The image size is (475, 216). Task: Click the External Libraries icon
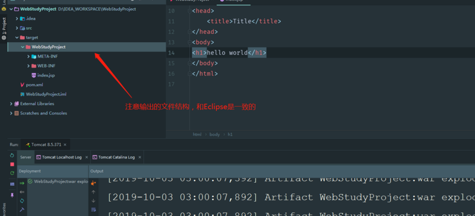click(17, 104)
